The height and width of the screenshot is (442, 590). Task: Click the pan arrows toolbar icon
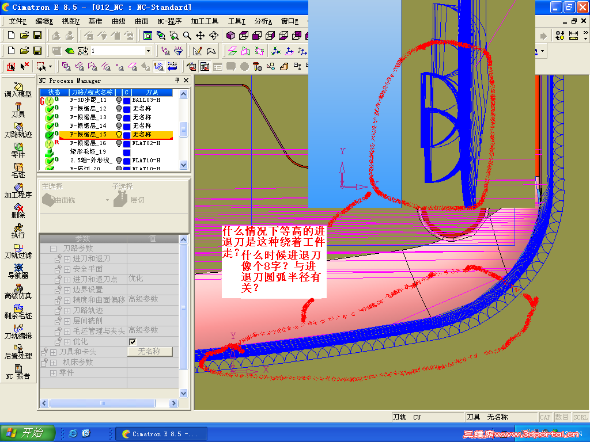click(200, 35)
